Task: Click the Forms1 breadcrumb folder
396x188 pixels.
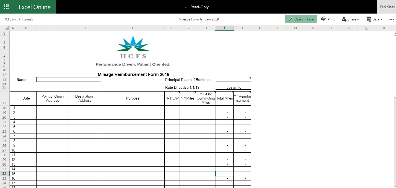Action: pyautogui.click(x=28, y=19)
